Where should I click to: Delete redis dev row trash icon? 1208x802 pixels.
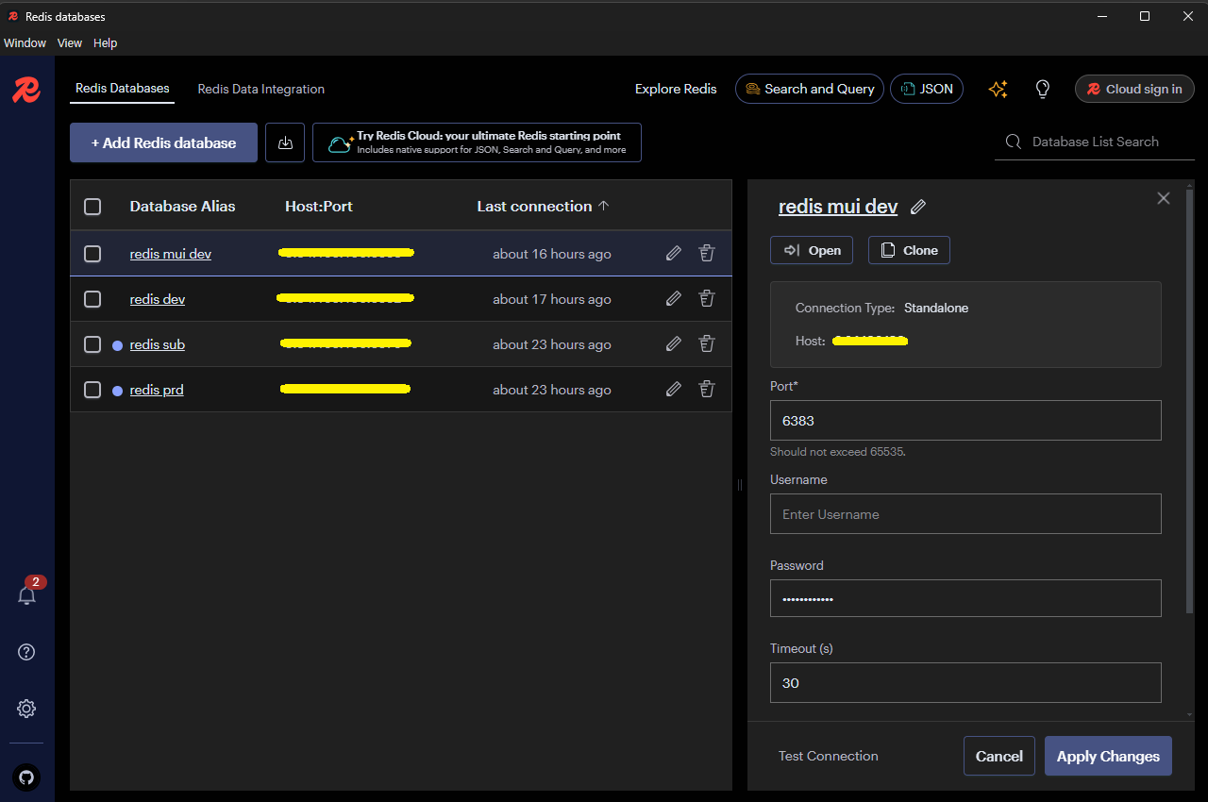pos(706,298)
